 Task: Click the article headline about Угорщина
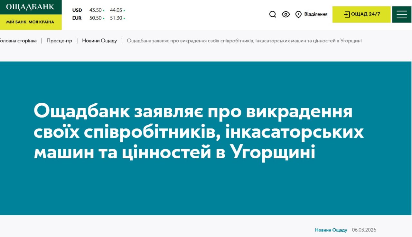coord(199,132)
